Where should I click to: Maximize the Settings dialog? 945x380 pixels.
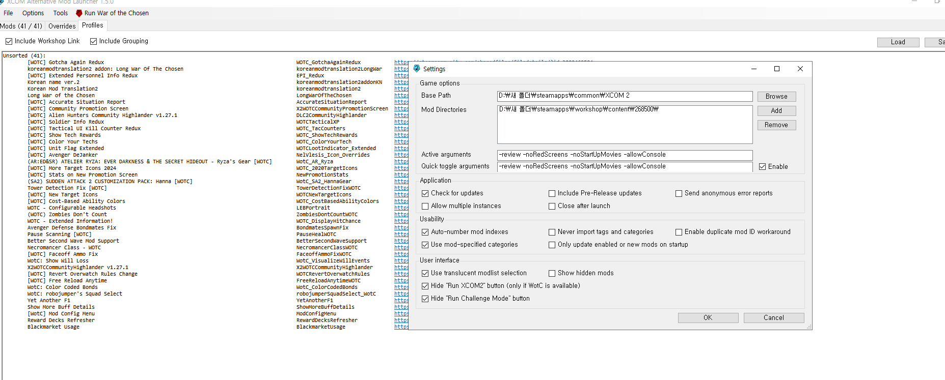tap(777, 69)
